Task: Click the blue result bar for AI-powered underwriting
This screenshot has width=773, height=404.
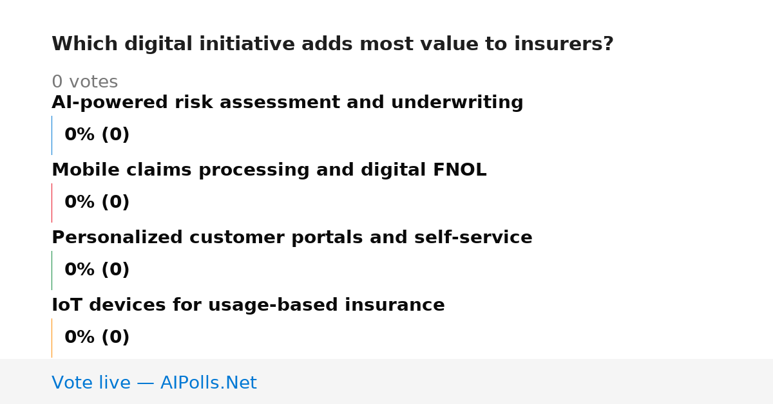Action: (x=52, y=135)
